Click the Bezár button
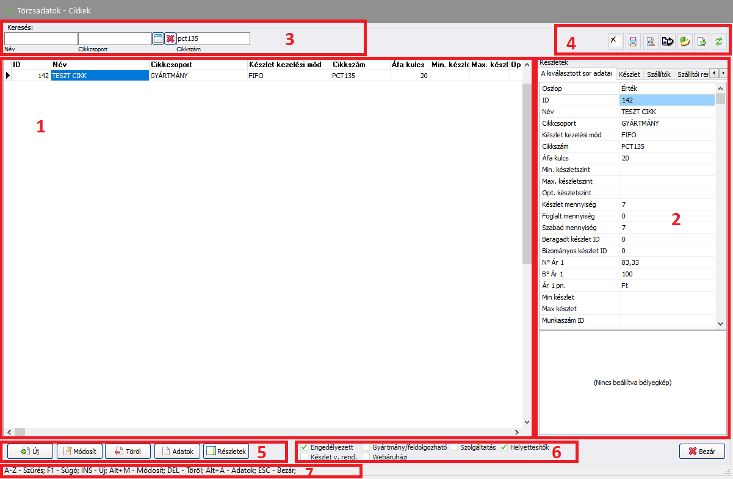 [701, 451]
